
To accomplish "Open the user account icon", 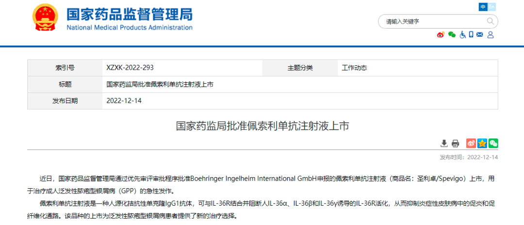I will [491, 35].
